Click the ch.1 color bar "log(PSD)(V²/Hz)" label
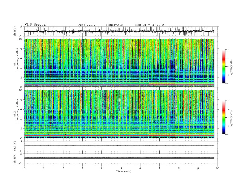This screenshot has width=245, height=189. point(232,67)
